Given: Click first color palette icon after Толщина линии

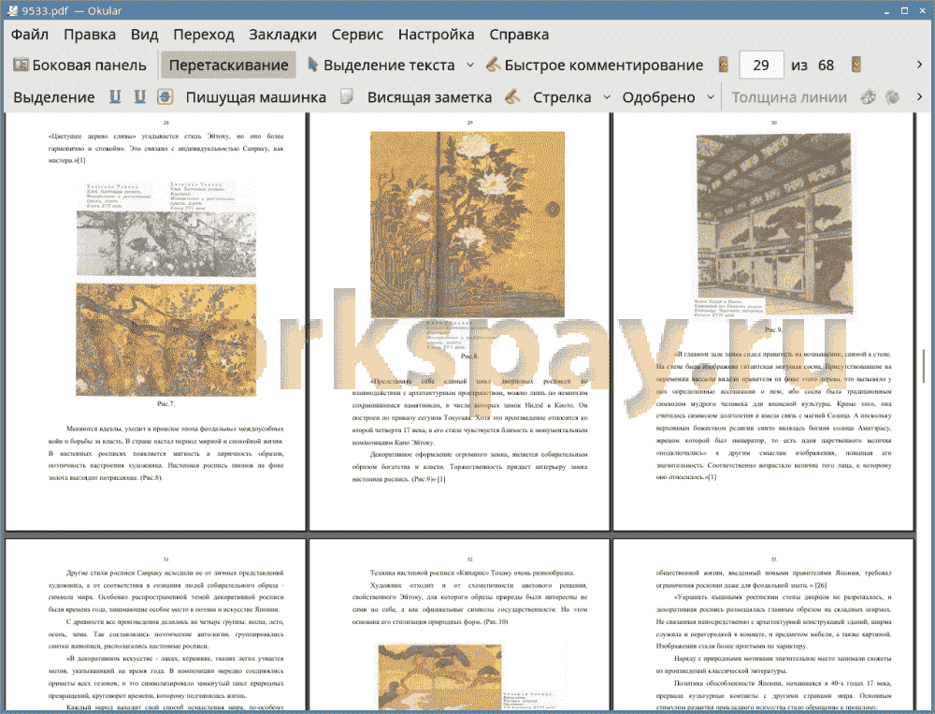Looking at the screenshot, I should (869, 96).
